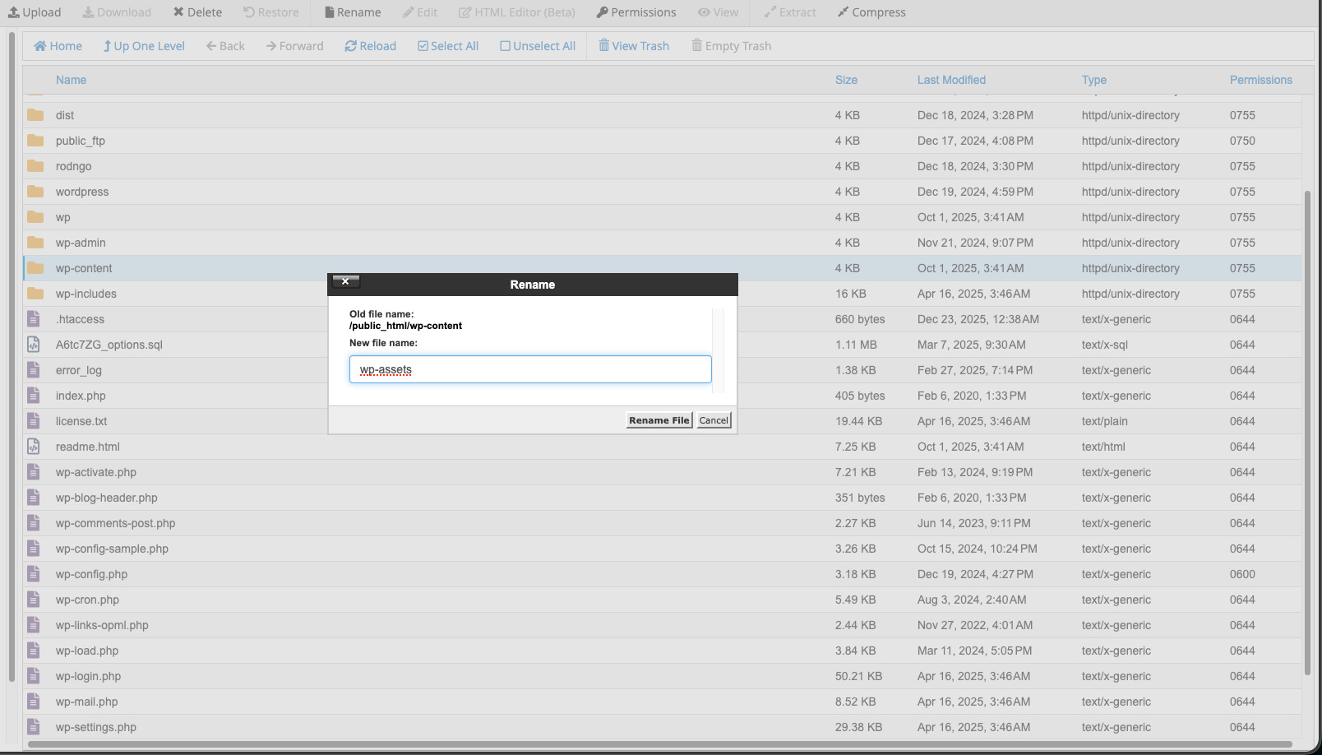The image size is (1322, 755).
Task: Click Select All files
Action: [x=447, y=46]
